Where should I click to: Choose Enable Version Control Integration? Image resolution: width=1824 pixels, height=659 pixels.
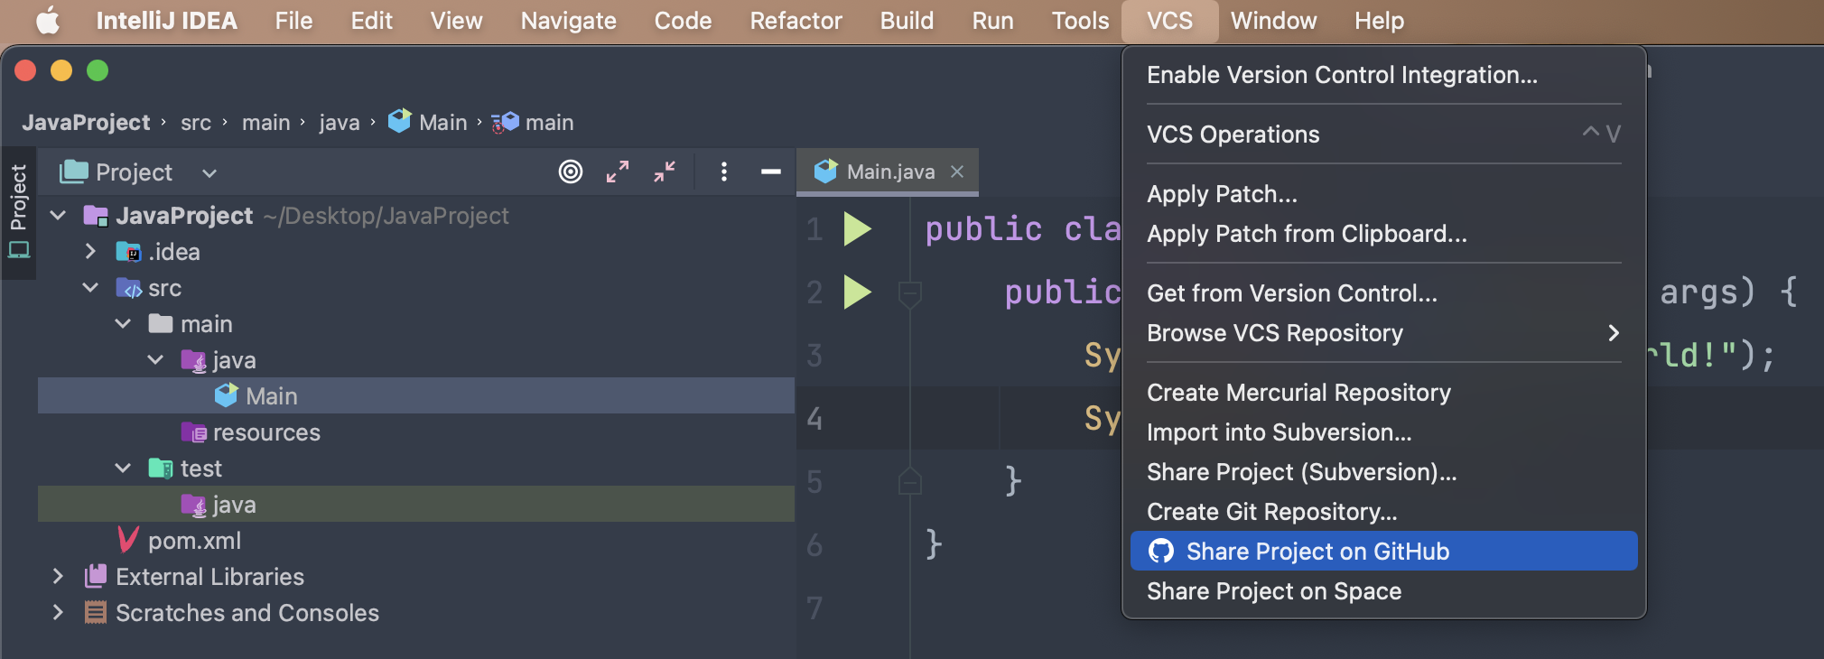1383,75
